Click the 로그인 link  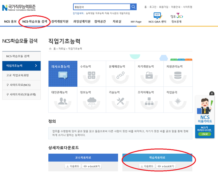click(x=153, y=7)
